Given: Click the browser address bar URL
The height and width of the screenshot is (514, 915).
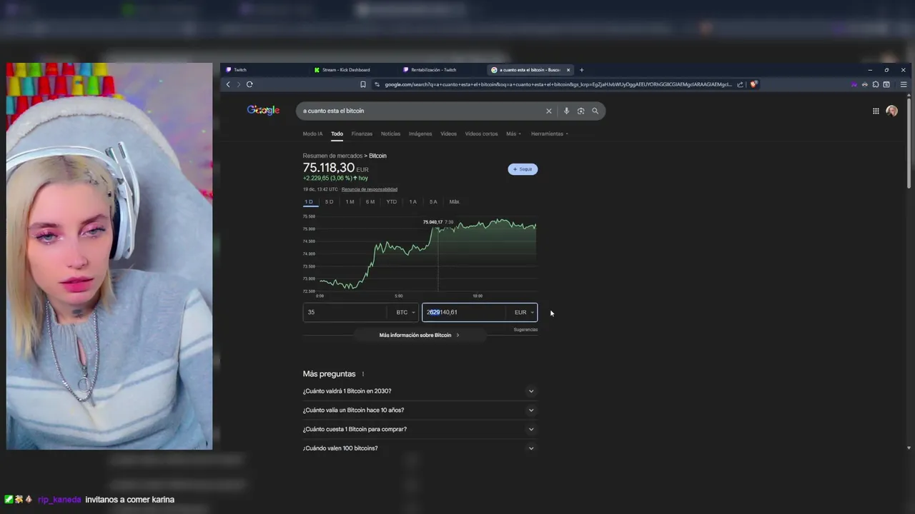Looking at the screenshot, I should 558,84.
